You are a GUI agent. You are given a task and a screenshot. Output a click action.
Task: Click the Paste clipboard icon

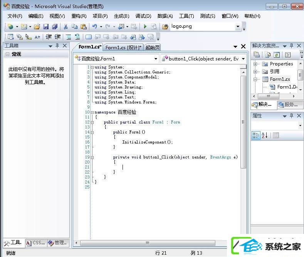click(x=83, y=27)
